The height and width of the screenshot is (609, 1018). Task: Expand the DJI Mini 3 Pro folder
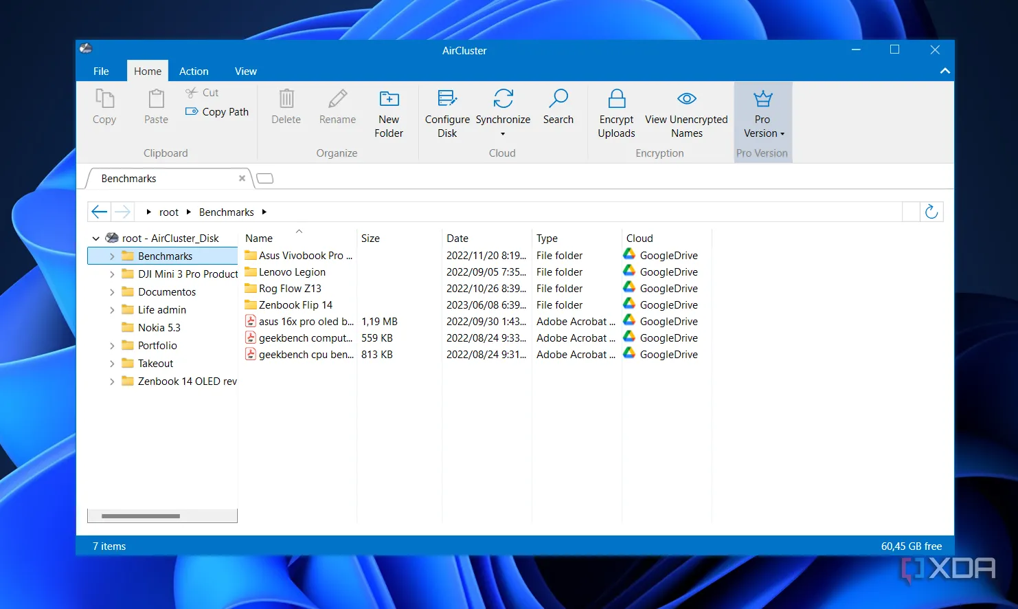coord(112,274)
